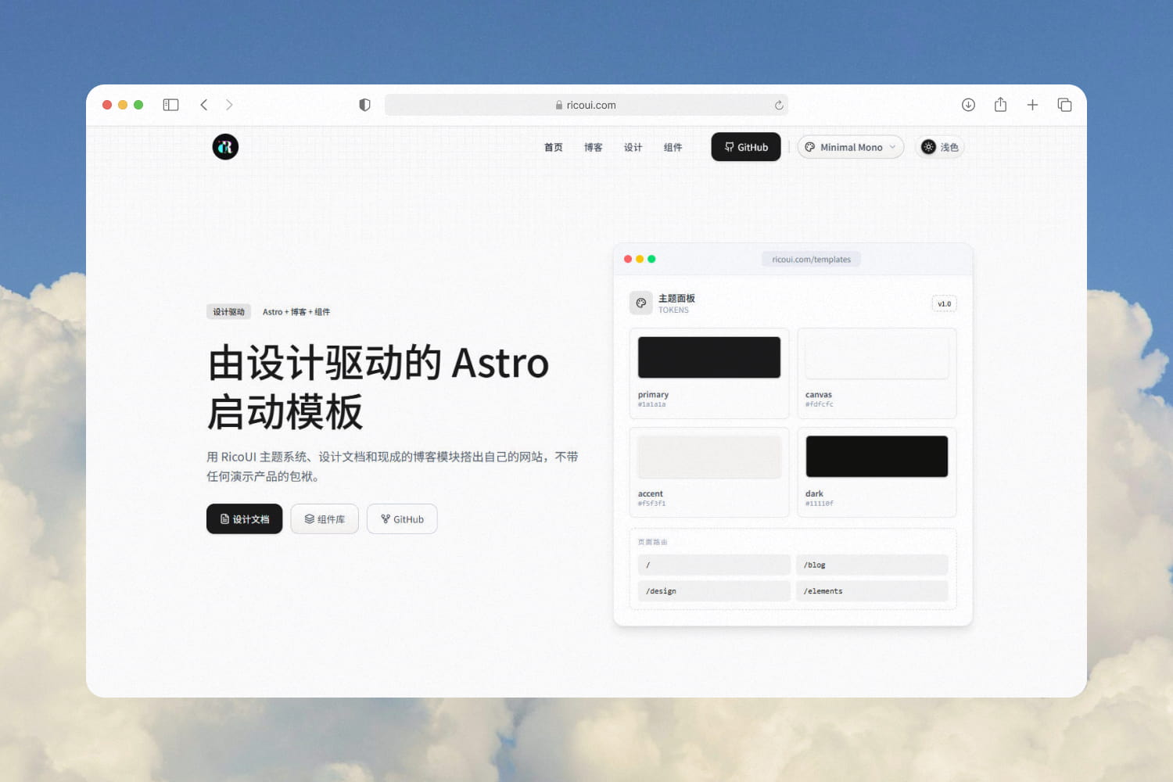
Task: Select the primary color swatch
Action: point(709,357)
